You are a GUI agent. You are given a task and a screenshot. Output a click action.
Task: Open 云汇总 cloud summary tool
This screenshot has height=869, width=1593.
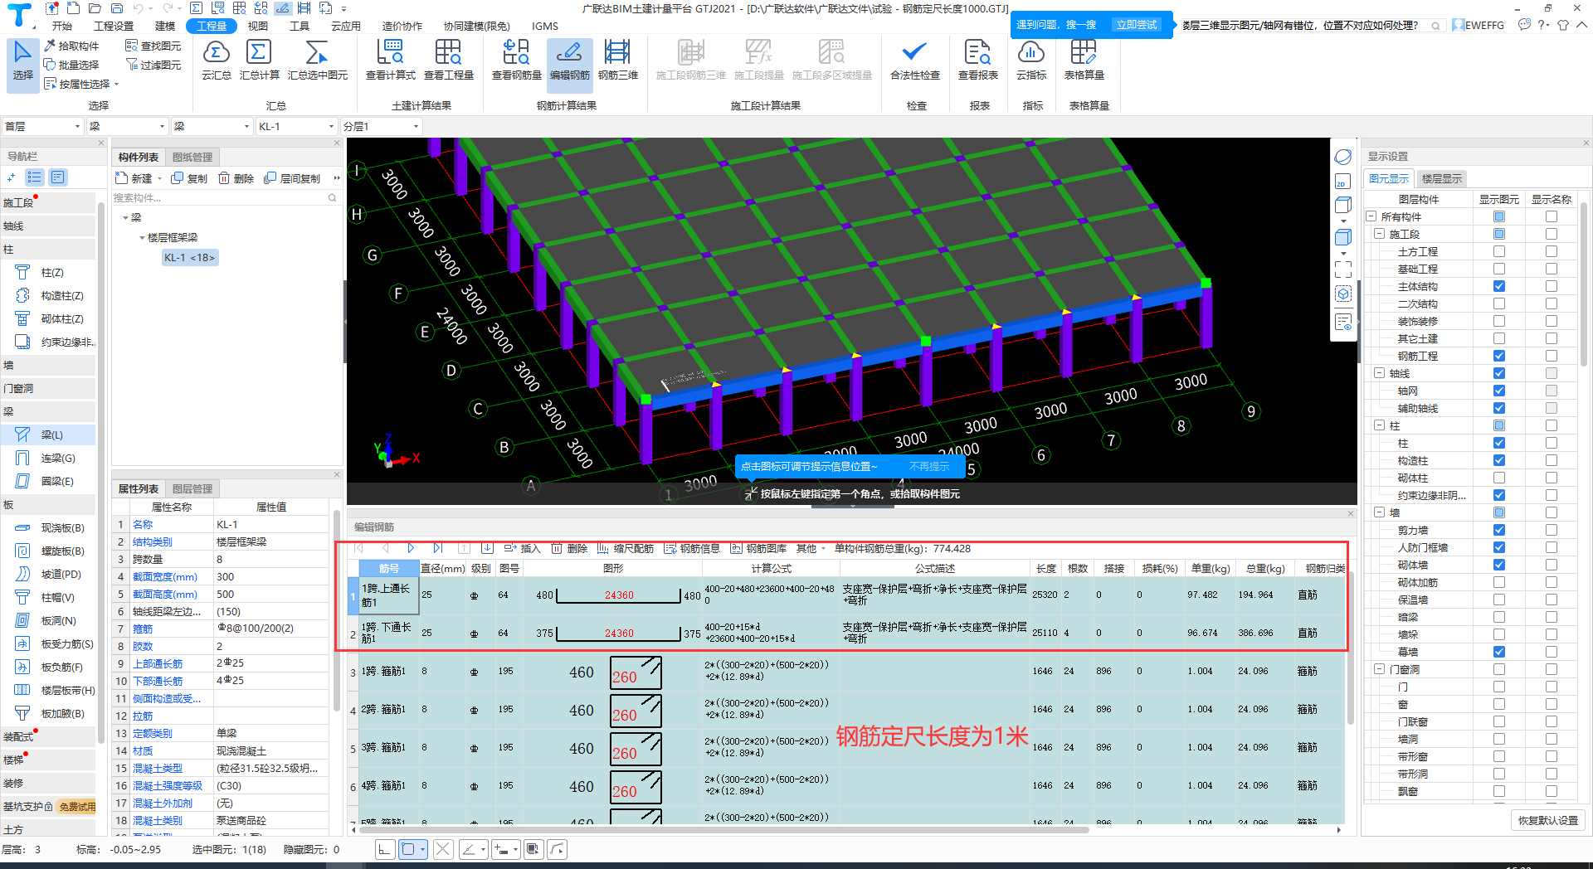[x=216, y=60]
